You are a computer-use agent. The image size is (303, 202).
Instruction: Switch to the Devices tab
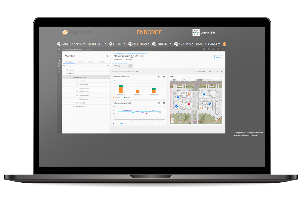102,62
